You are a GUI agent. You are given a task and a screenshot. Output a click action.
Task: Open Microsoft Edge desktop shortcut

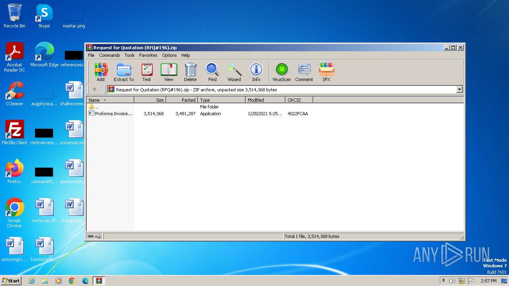coord(44,55)
